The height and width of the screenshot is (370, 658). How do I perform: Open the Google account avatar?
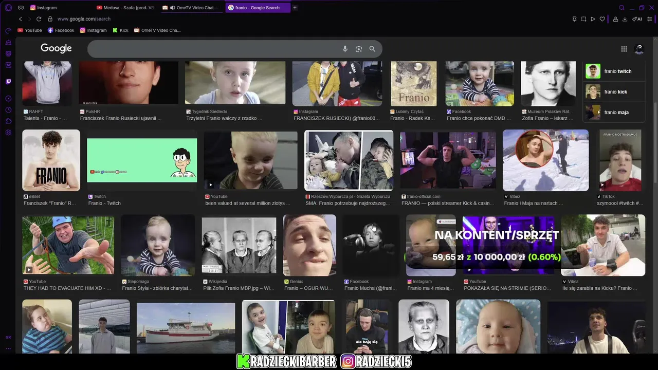(639, 49)
